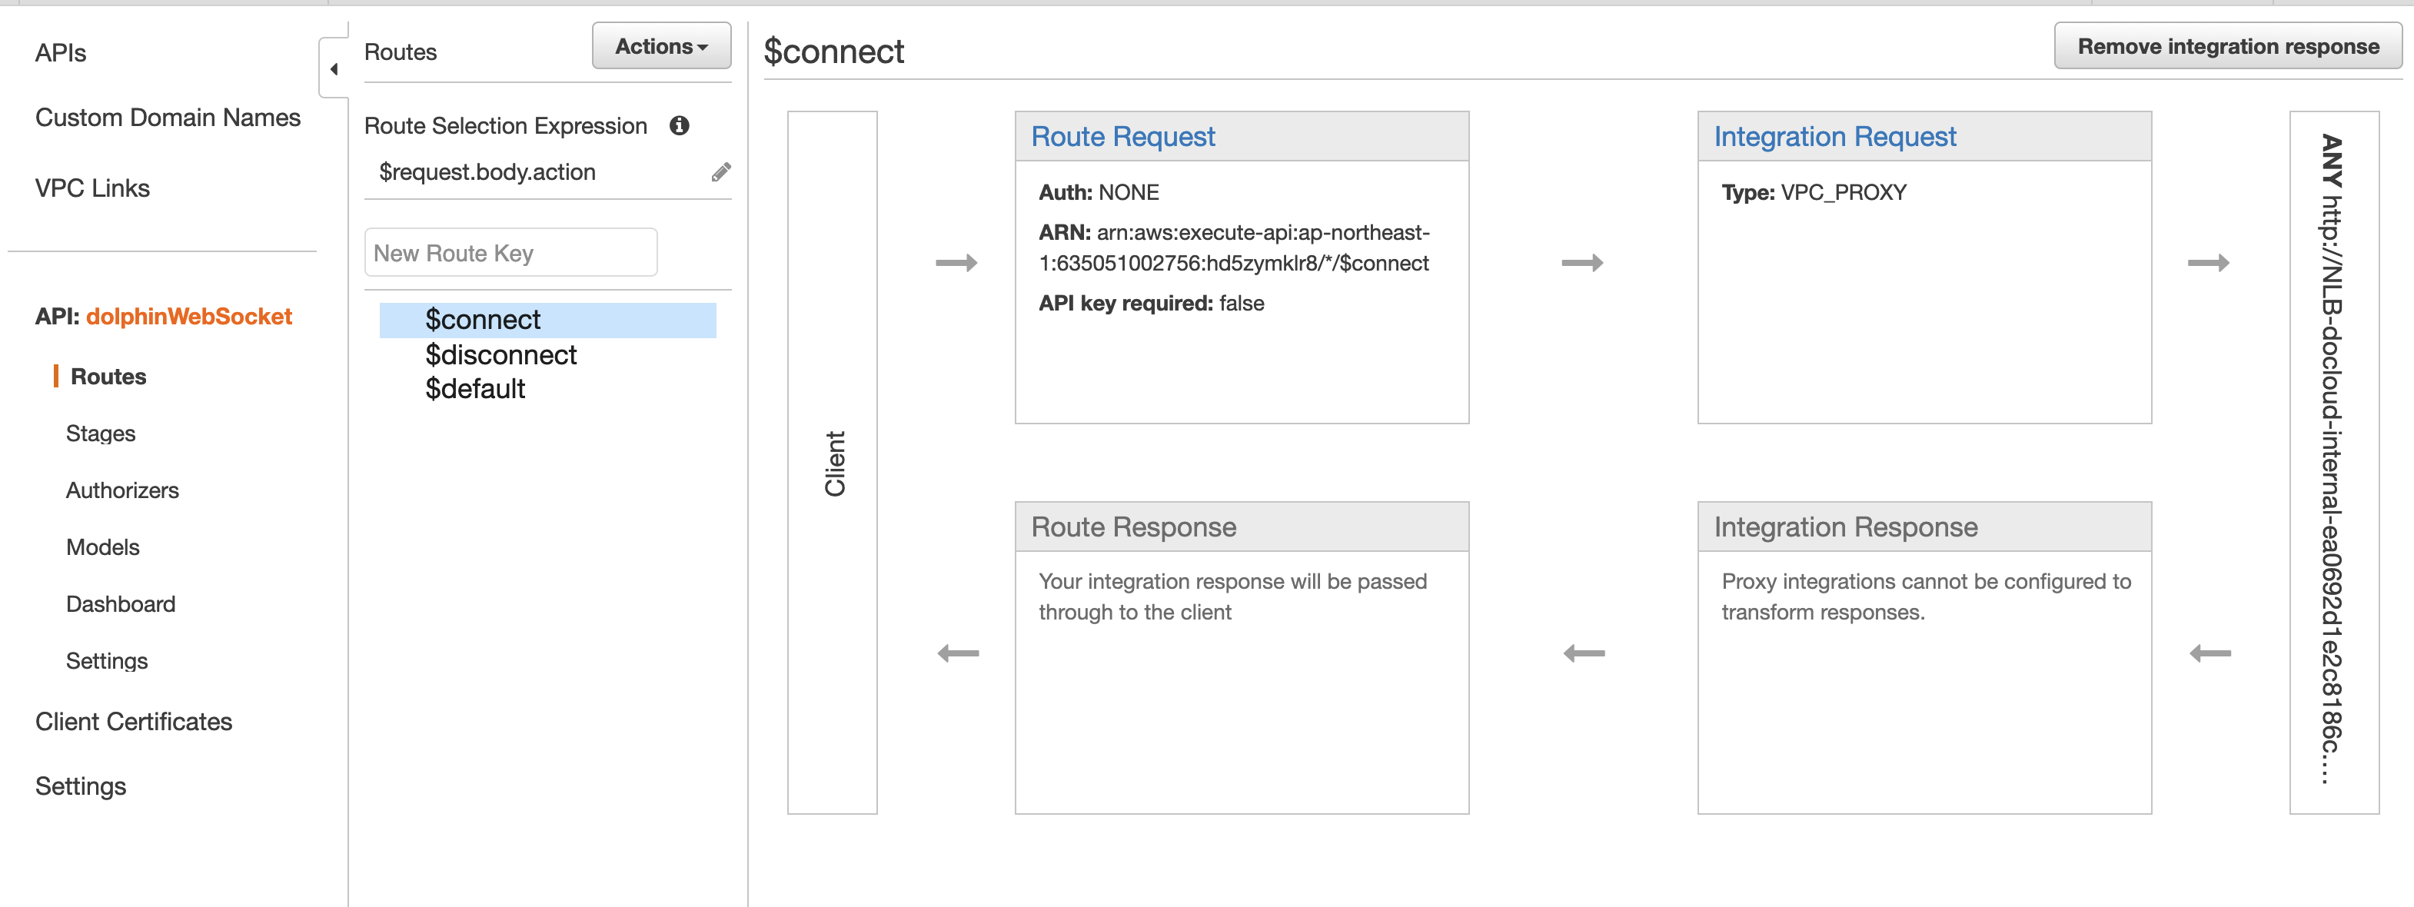Open Client Certificates
The width and height of the screenshot is (2414, 907).
tap(134, 722)
